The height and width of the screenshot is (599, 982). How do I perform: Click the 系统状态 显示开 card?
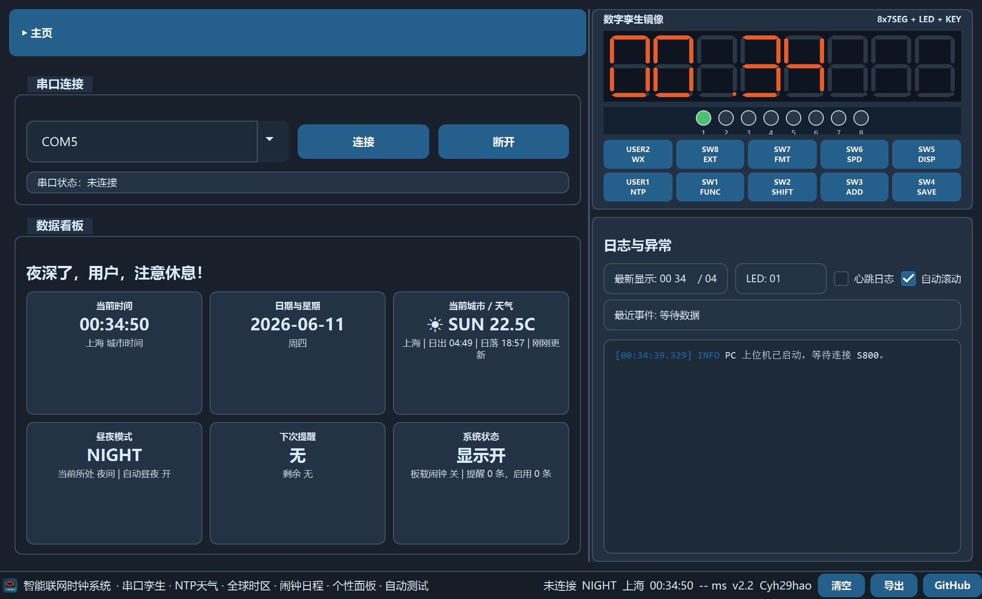pos(481,483)
